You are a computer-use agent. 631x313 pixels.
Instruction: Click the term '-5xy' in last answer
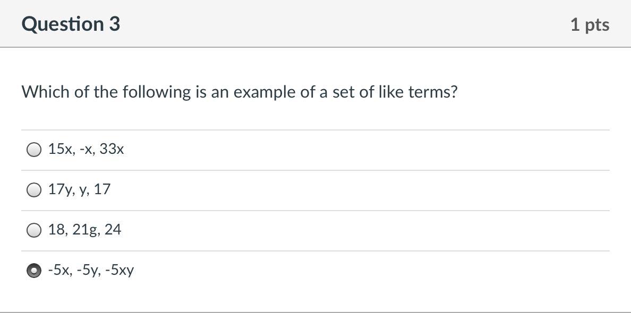[120, 270]
